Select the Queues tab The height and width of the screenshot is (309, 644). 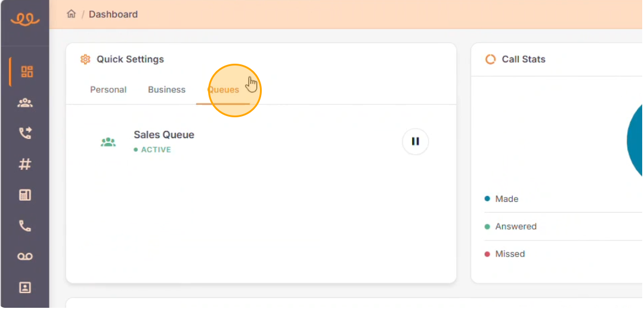pos(223,89)
